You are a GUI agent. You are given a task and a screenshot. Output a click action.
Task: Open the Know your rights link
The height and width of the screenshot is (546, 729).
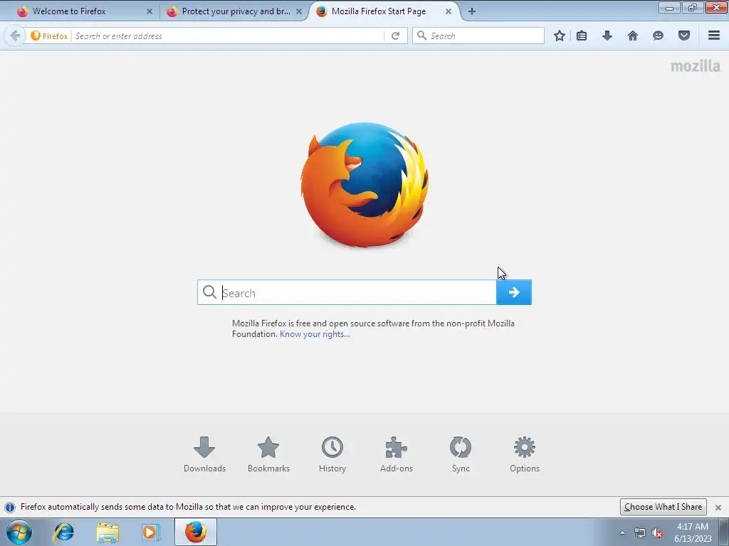(x=315, y=334)
